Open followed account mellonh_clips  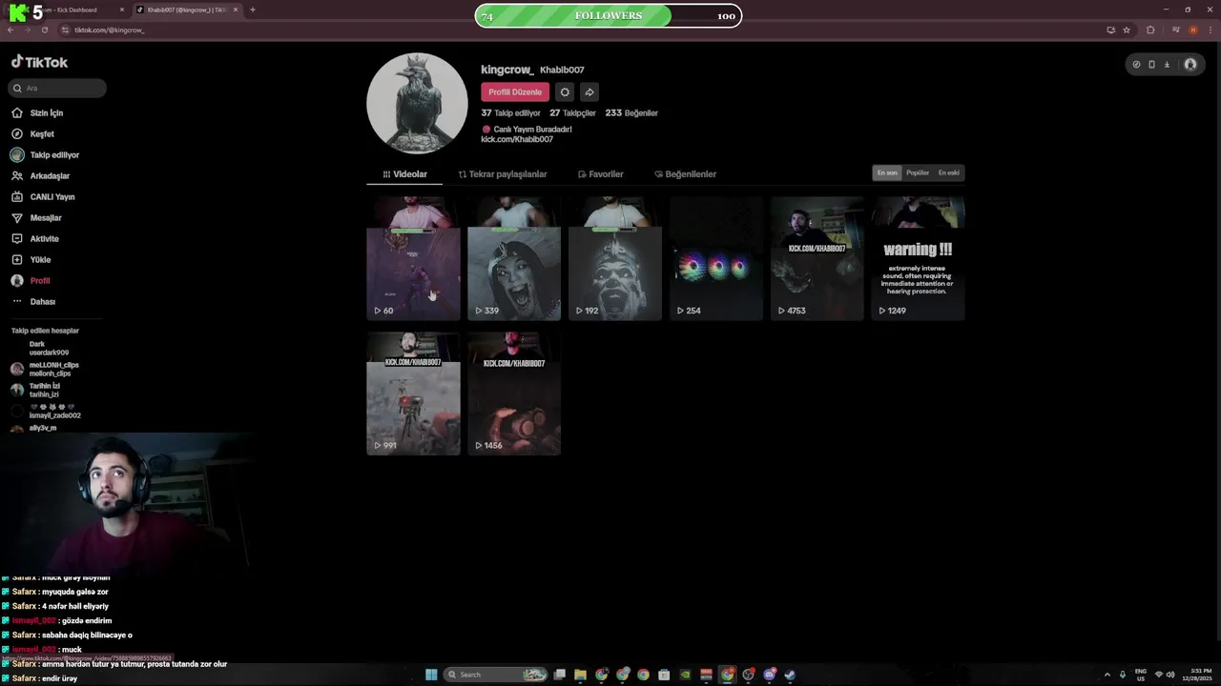click(46, 369)
